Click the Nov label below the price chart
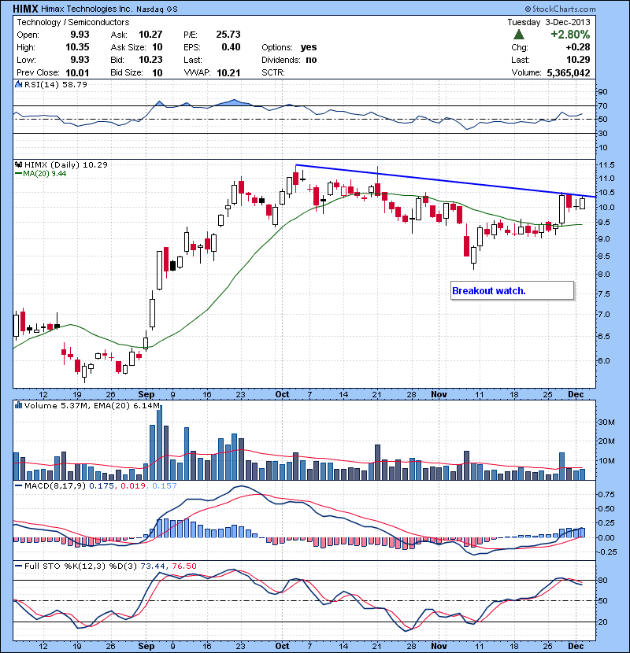This screenshot has width=630, height=653. coord(439,394)
